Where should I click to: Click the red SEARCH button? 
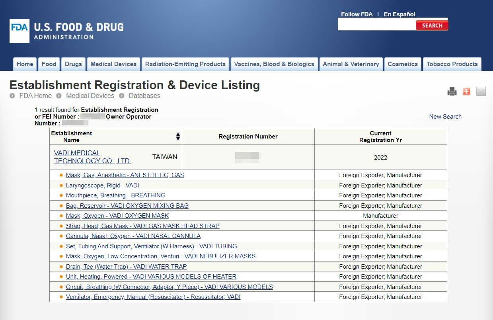432,25
